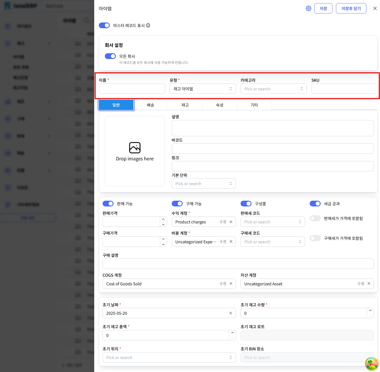Clear the 초기 날짜 2025-05-20 date
The height and width of the screenshot is (372, 380).
click(x=230, y=313)
